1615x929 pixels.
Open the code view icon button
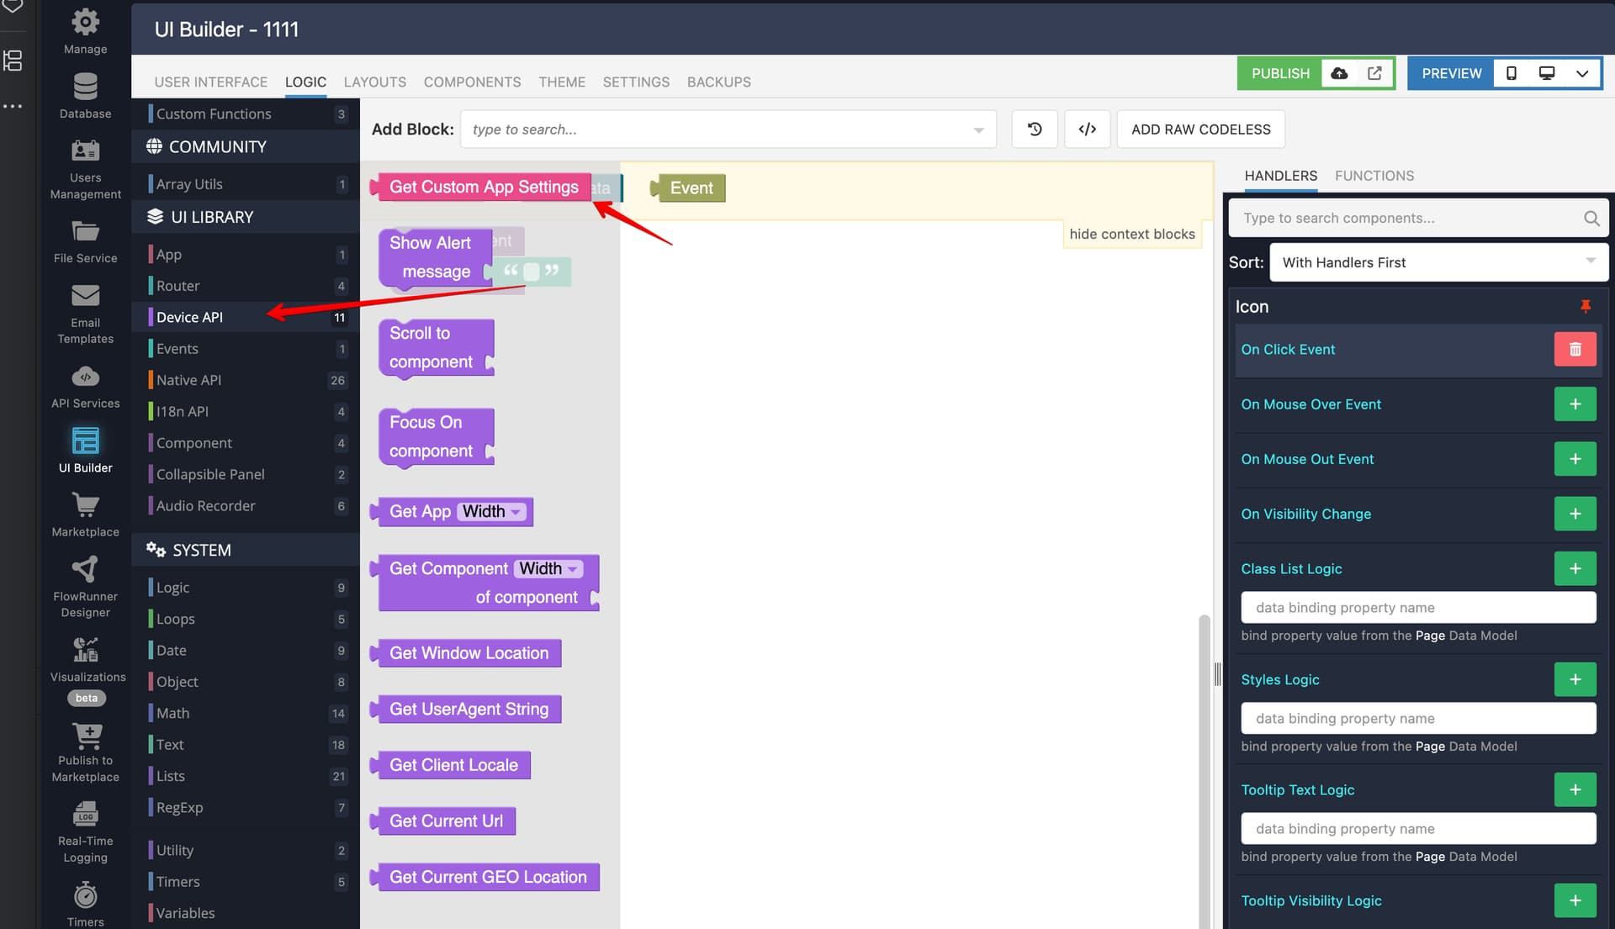pyautogui.click(x=1087, y=129)
